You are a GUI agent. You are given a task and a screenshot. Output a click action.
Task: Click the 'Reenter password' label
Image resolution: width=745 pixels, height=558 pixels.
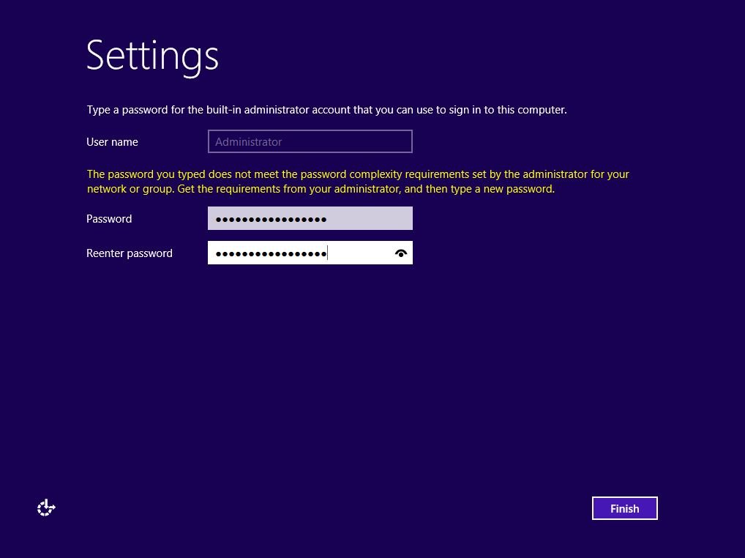tap(130, 253)
